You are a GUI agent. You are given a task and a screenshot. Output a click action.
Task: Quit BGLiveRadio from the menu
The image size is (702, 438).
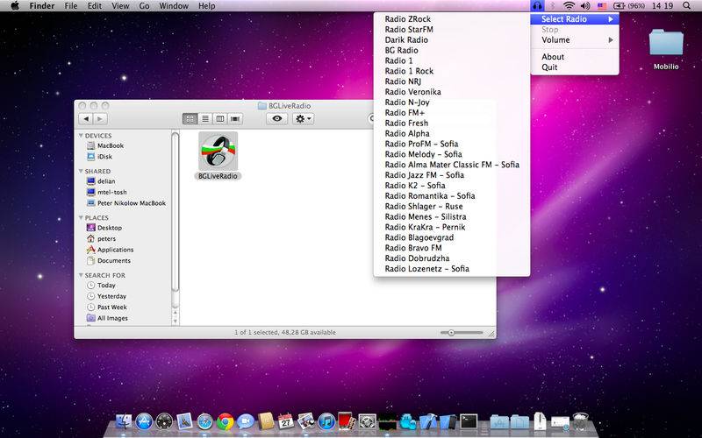575,67
